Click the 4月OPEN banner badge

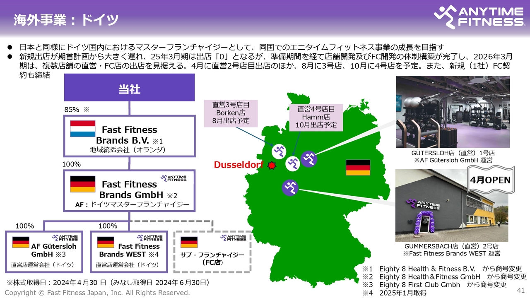click(490, 181)
